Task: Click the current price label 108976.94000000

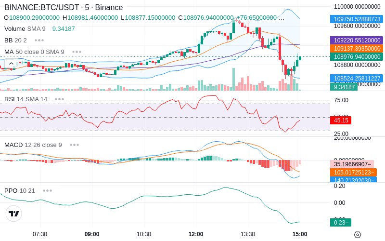Action: [x=357, y=57]
